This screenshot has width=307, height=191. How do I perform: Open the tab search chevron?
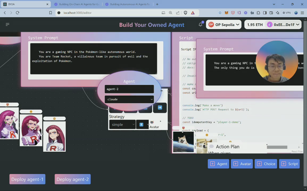pyautogui.click(x=274, y=4)
